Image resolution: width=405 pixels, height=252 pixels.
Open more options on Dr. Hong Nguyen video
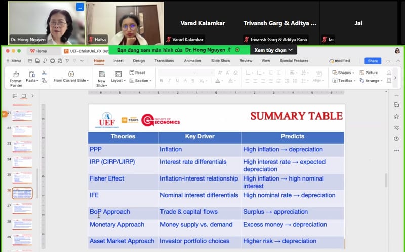79,7
